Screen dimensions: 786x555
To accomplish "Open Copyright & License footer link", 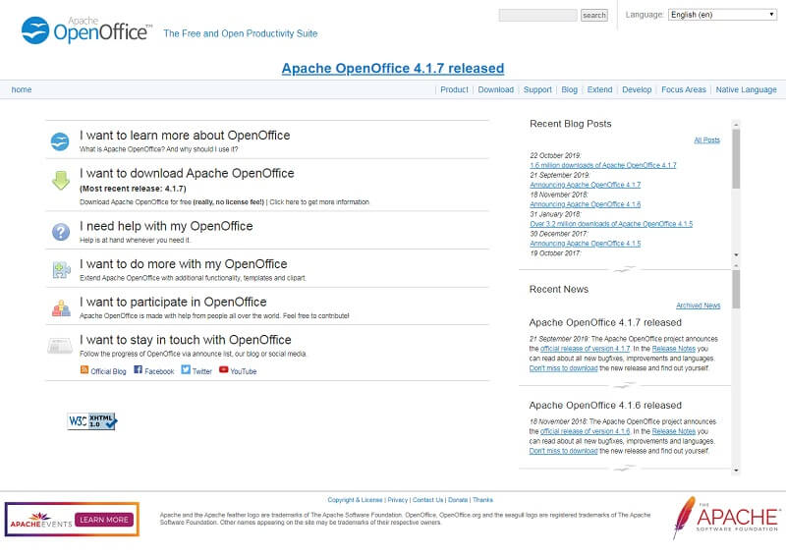I will click(x=355, y=500).
